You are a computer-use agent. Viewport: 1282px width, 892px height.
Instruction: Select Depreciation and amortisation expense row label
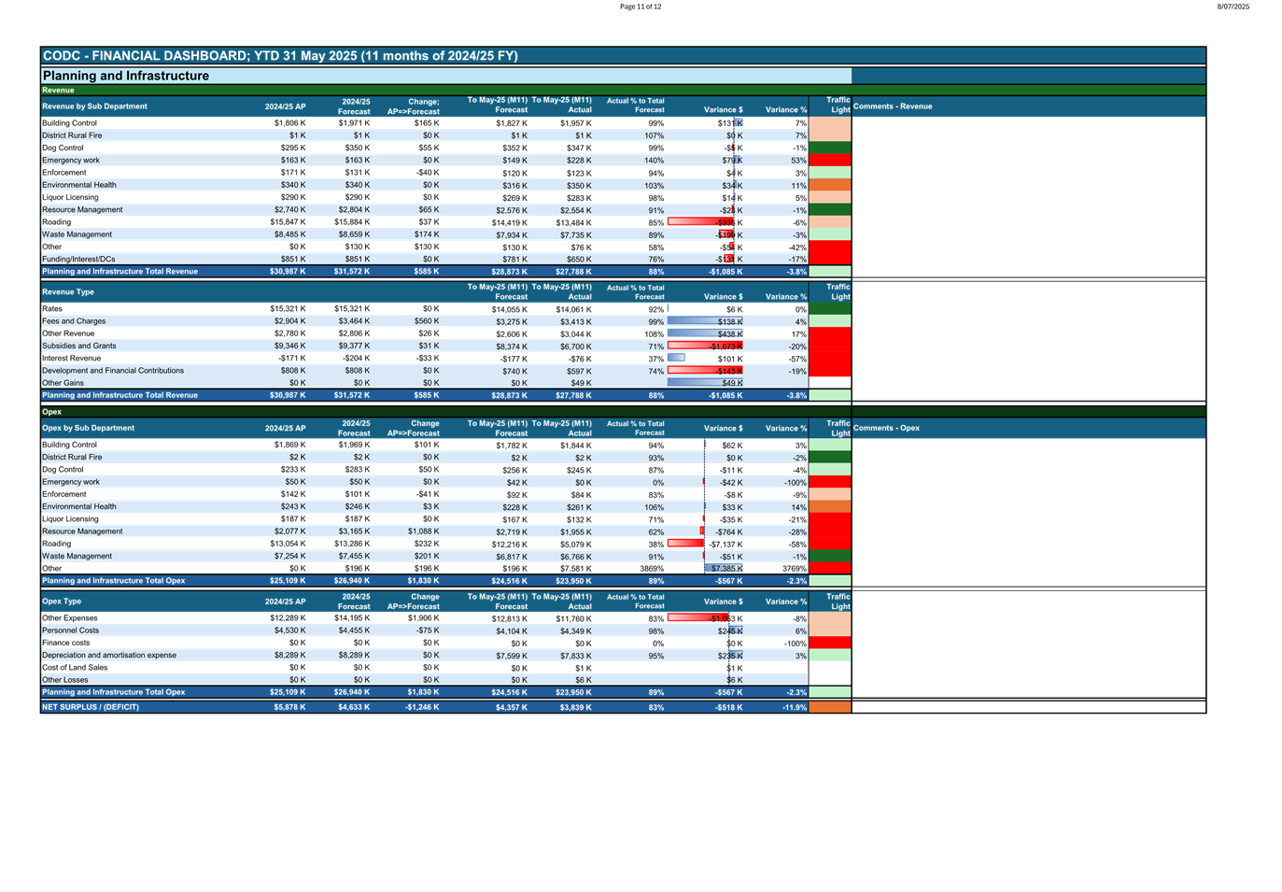pos(109,656)
